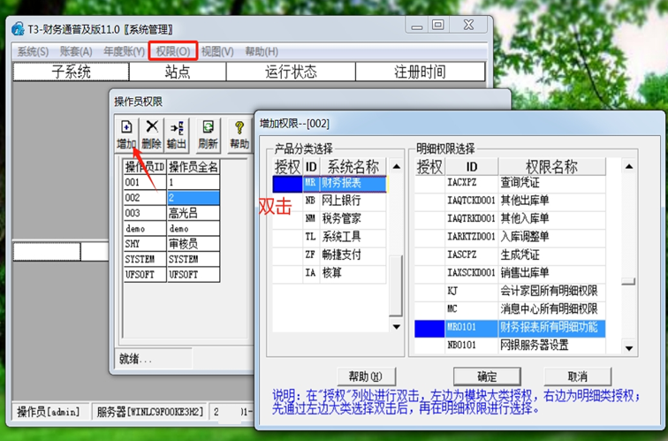Open the 系统(S) menu

(x=34, y=51)
